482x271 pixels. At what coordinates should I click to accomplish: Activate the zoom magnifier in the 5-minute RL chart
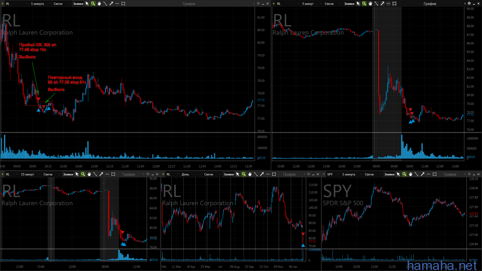[x=365, y=4]
